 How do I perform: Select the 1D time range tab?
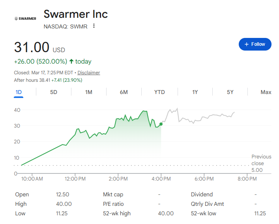pos(19,92)
